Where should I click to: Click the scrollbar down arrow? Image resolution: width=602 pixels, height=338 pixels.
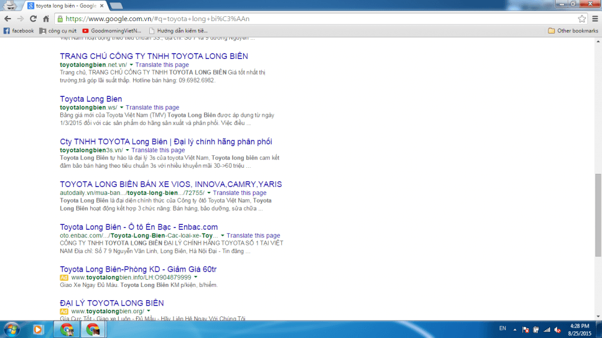pyautogui.click(x=598, y=316)
